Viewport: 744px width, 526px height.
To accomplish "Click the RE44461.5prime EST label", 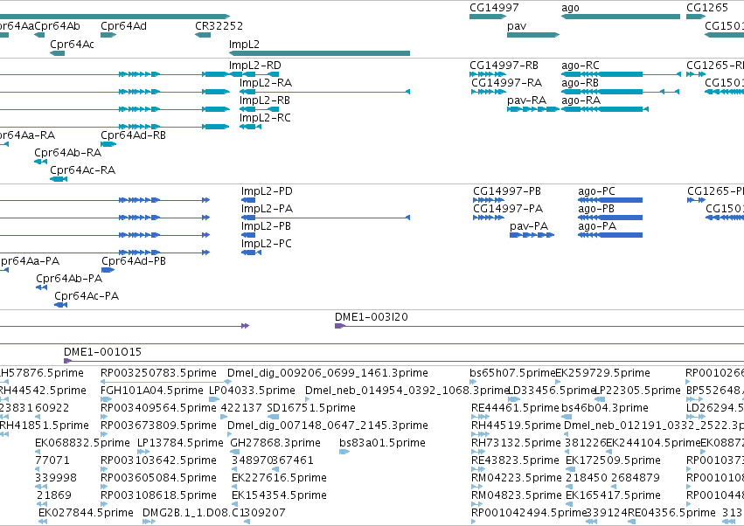I will 515,408.
